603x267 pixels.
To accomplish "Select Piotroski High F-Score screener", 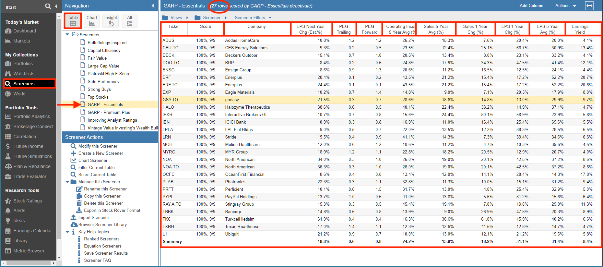I will click(109, 74).
